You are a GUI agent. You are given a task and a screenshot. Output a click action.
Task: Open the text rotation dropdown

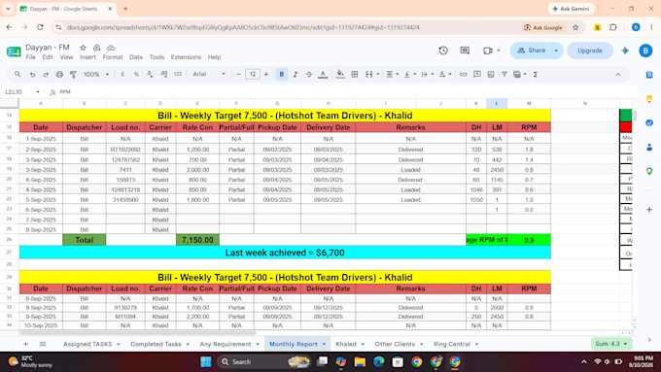445,74
